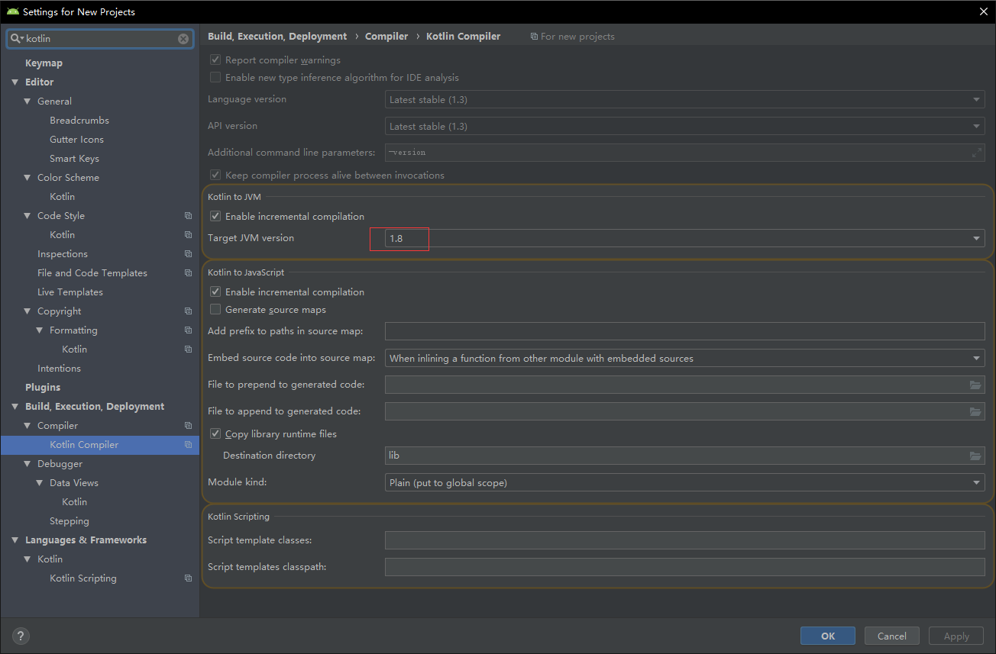Click Script templates classpath field
The height and width of the screenshot is (654, 996).
pyautogui.click(x=685, y=567)
